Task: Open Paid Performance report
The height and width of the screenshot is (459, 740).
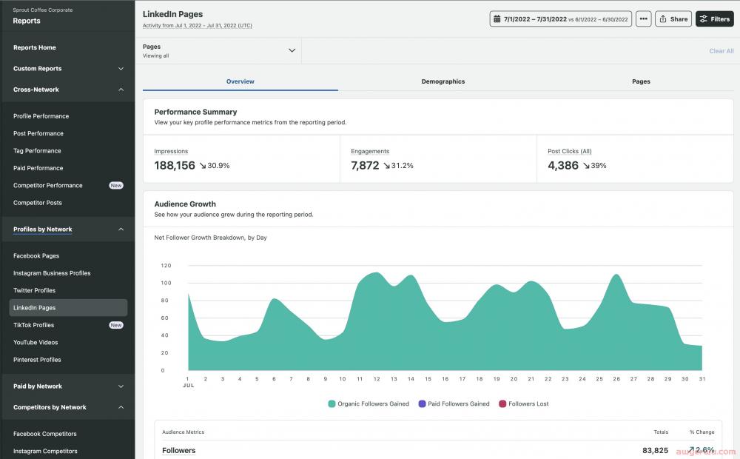Action: coord(38,168)
